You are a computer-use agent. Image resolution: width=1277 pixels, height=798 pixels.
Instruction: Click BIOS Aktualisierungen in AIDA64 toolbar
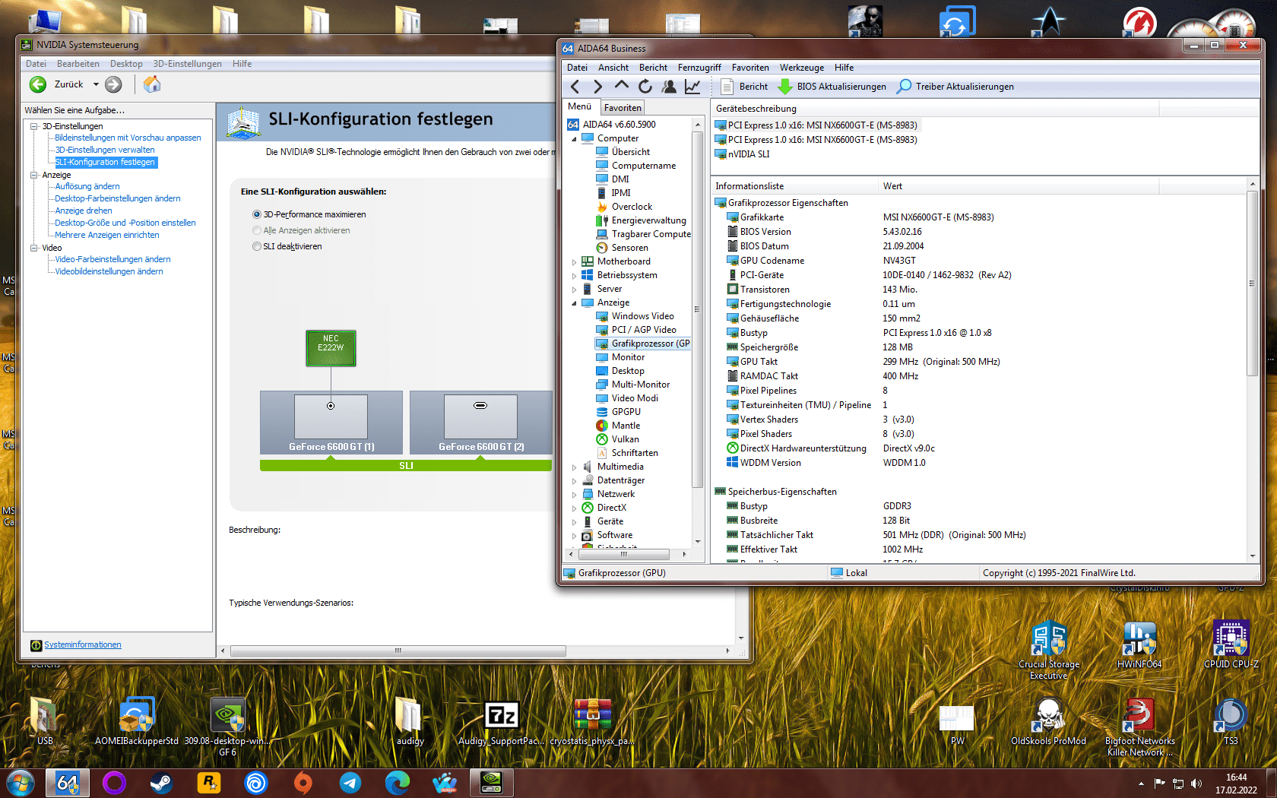[x=832, y=87]
